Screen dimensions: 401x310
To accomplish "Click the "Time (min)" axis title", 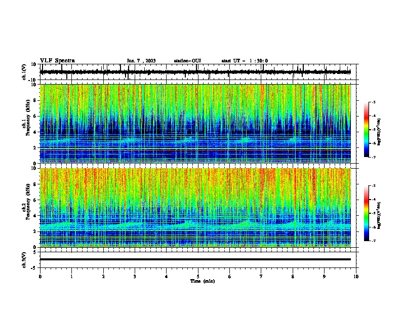I will (203, 281).
